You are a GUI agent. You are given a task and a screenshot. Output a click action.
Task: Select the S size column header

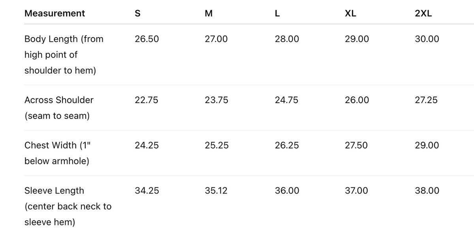[x=137, y=13]
